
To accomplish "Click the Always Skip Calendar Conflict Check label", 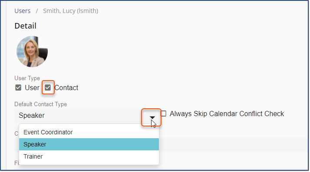I will click(x=227, y=114).
